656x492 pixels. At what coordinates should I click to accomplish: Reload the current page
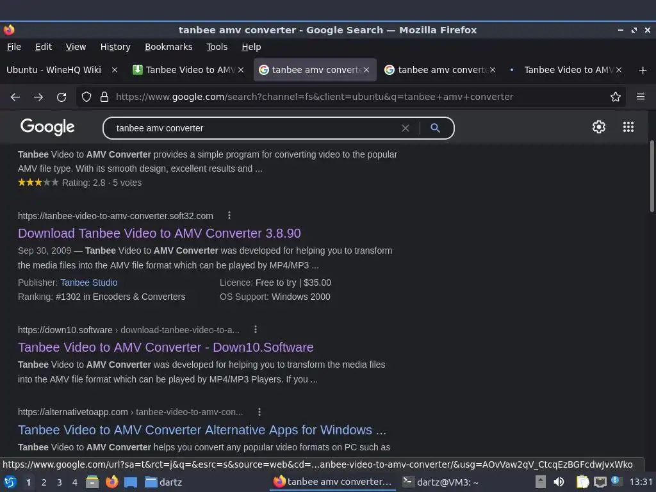coord(61,97)
